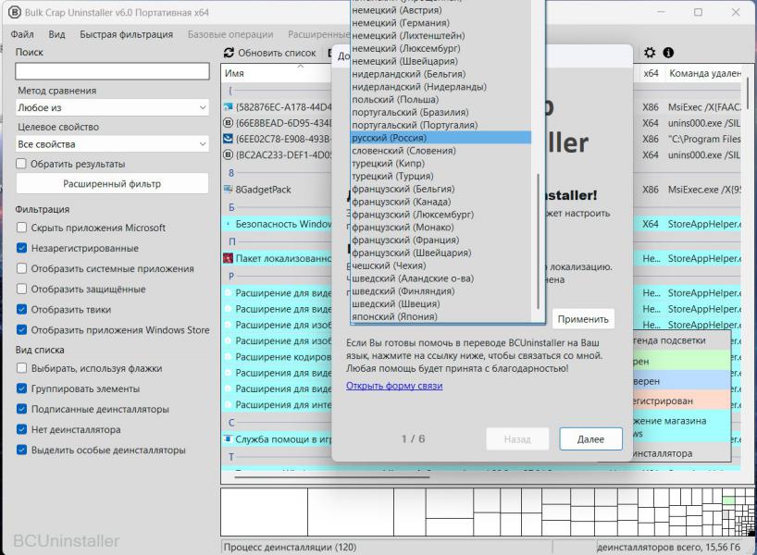Open the Открыть форму связи link
This screenshot has height=555, width=757.
point(393,386)
